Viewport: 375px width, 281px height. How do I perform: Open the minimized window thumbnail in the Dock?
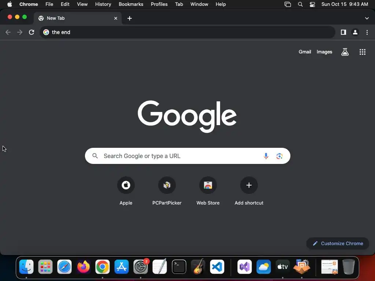pyautogui.click(x=329, y=267)
